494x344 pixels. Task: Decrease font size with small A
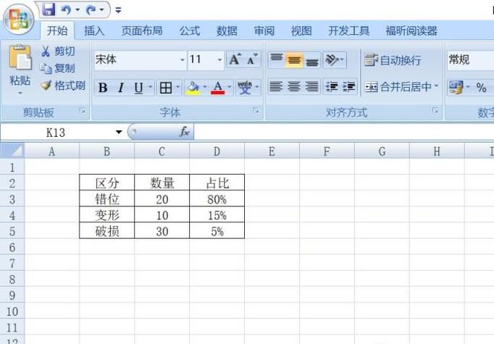(252, 59)
